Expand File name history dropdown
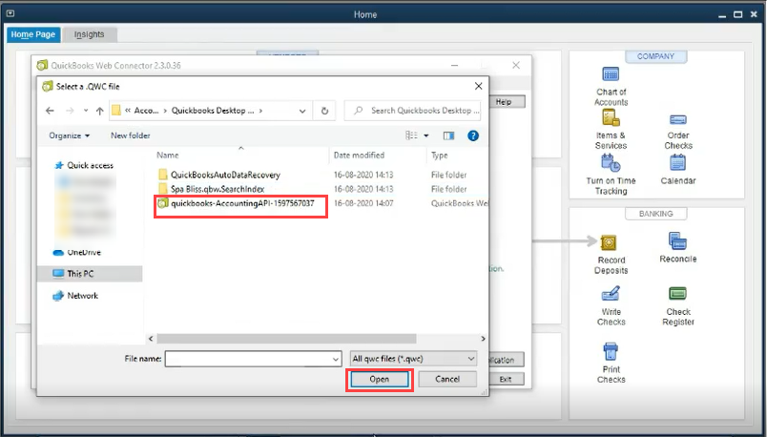This screenshot has height=437, width=767. point(336,359)
